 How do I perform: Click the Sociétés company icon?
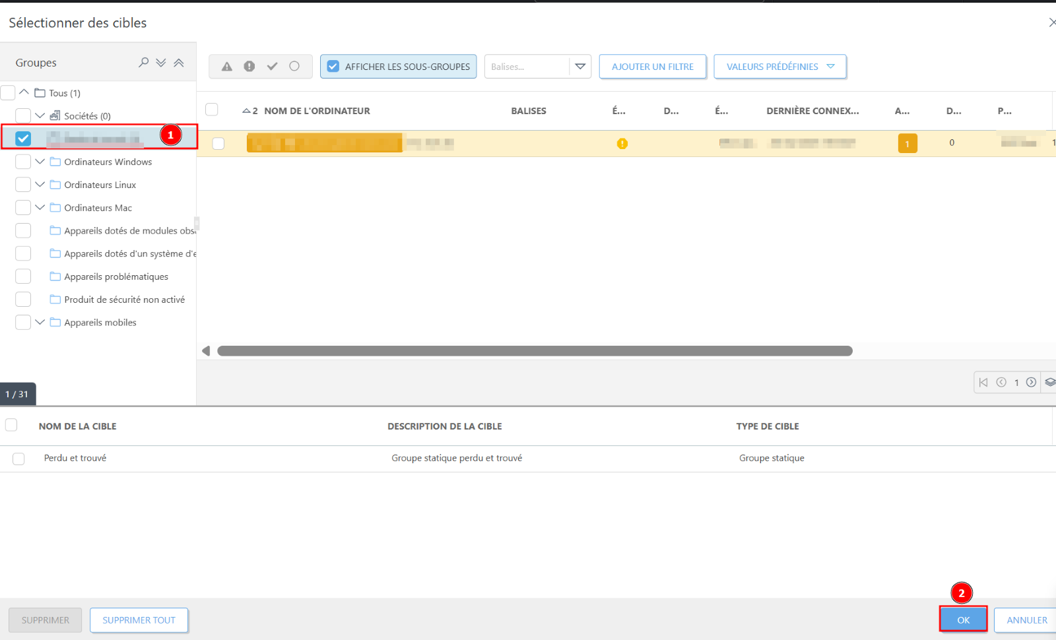coord(55,115)
